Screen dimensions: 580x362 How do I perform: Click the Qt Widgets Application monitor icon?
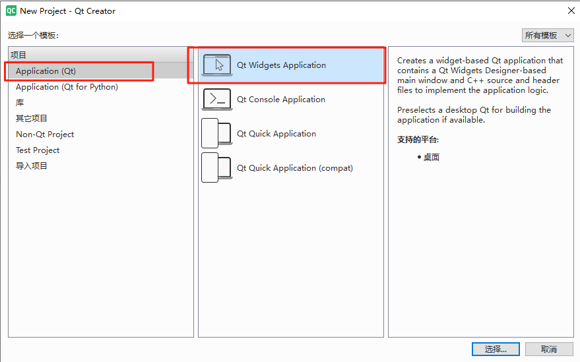[217, 65]
